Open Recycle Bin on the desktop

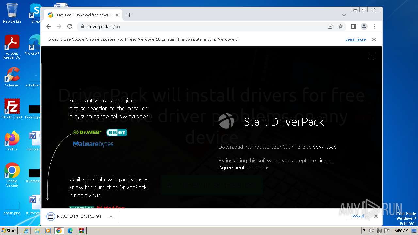click(12, 13)
